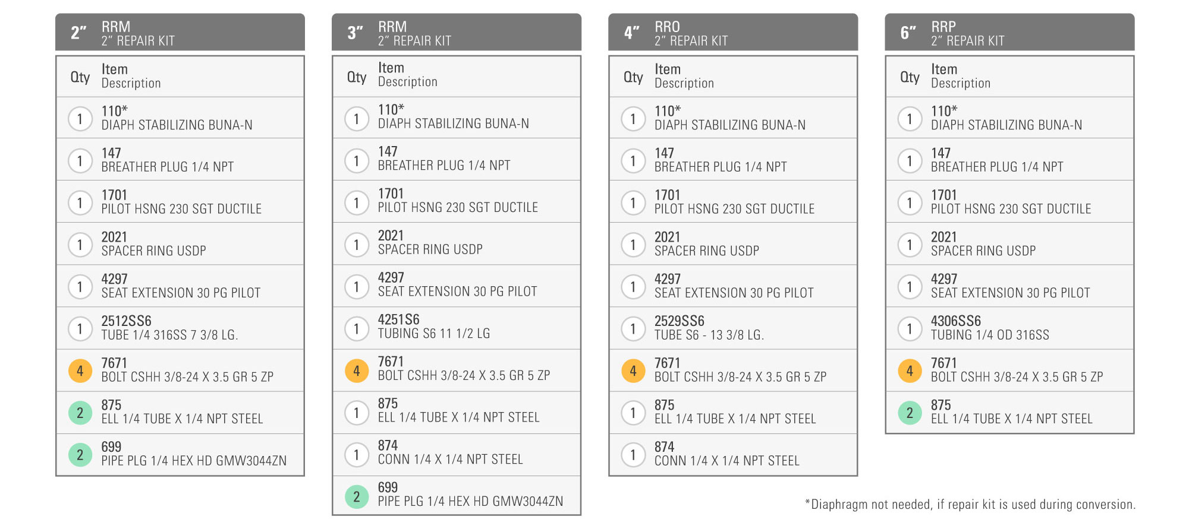The image size is (1189, 529).
Task: Click green quantity 2 circle beside 875 in 2" kit
Action: tap(80, 413)
